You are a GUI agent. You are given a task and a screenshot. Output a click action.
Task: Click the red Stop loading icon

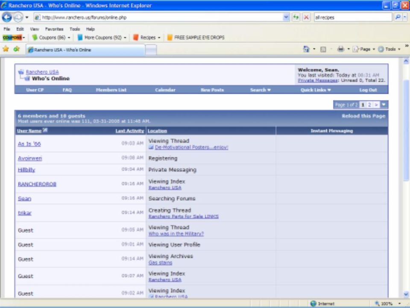[x=306, y=17]
